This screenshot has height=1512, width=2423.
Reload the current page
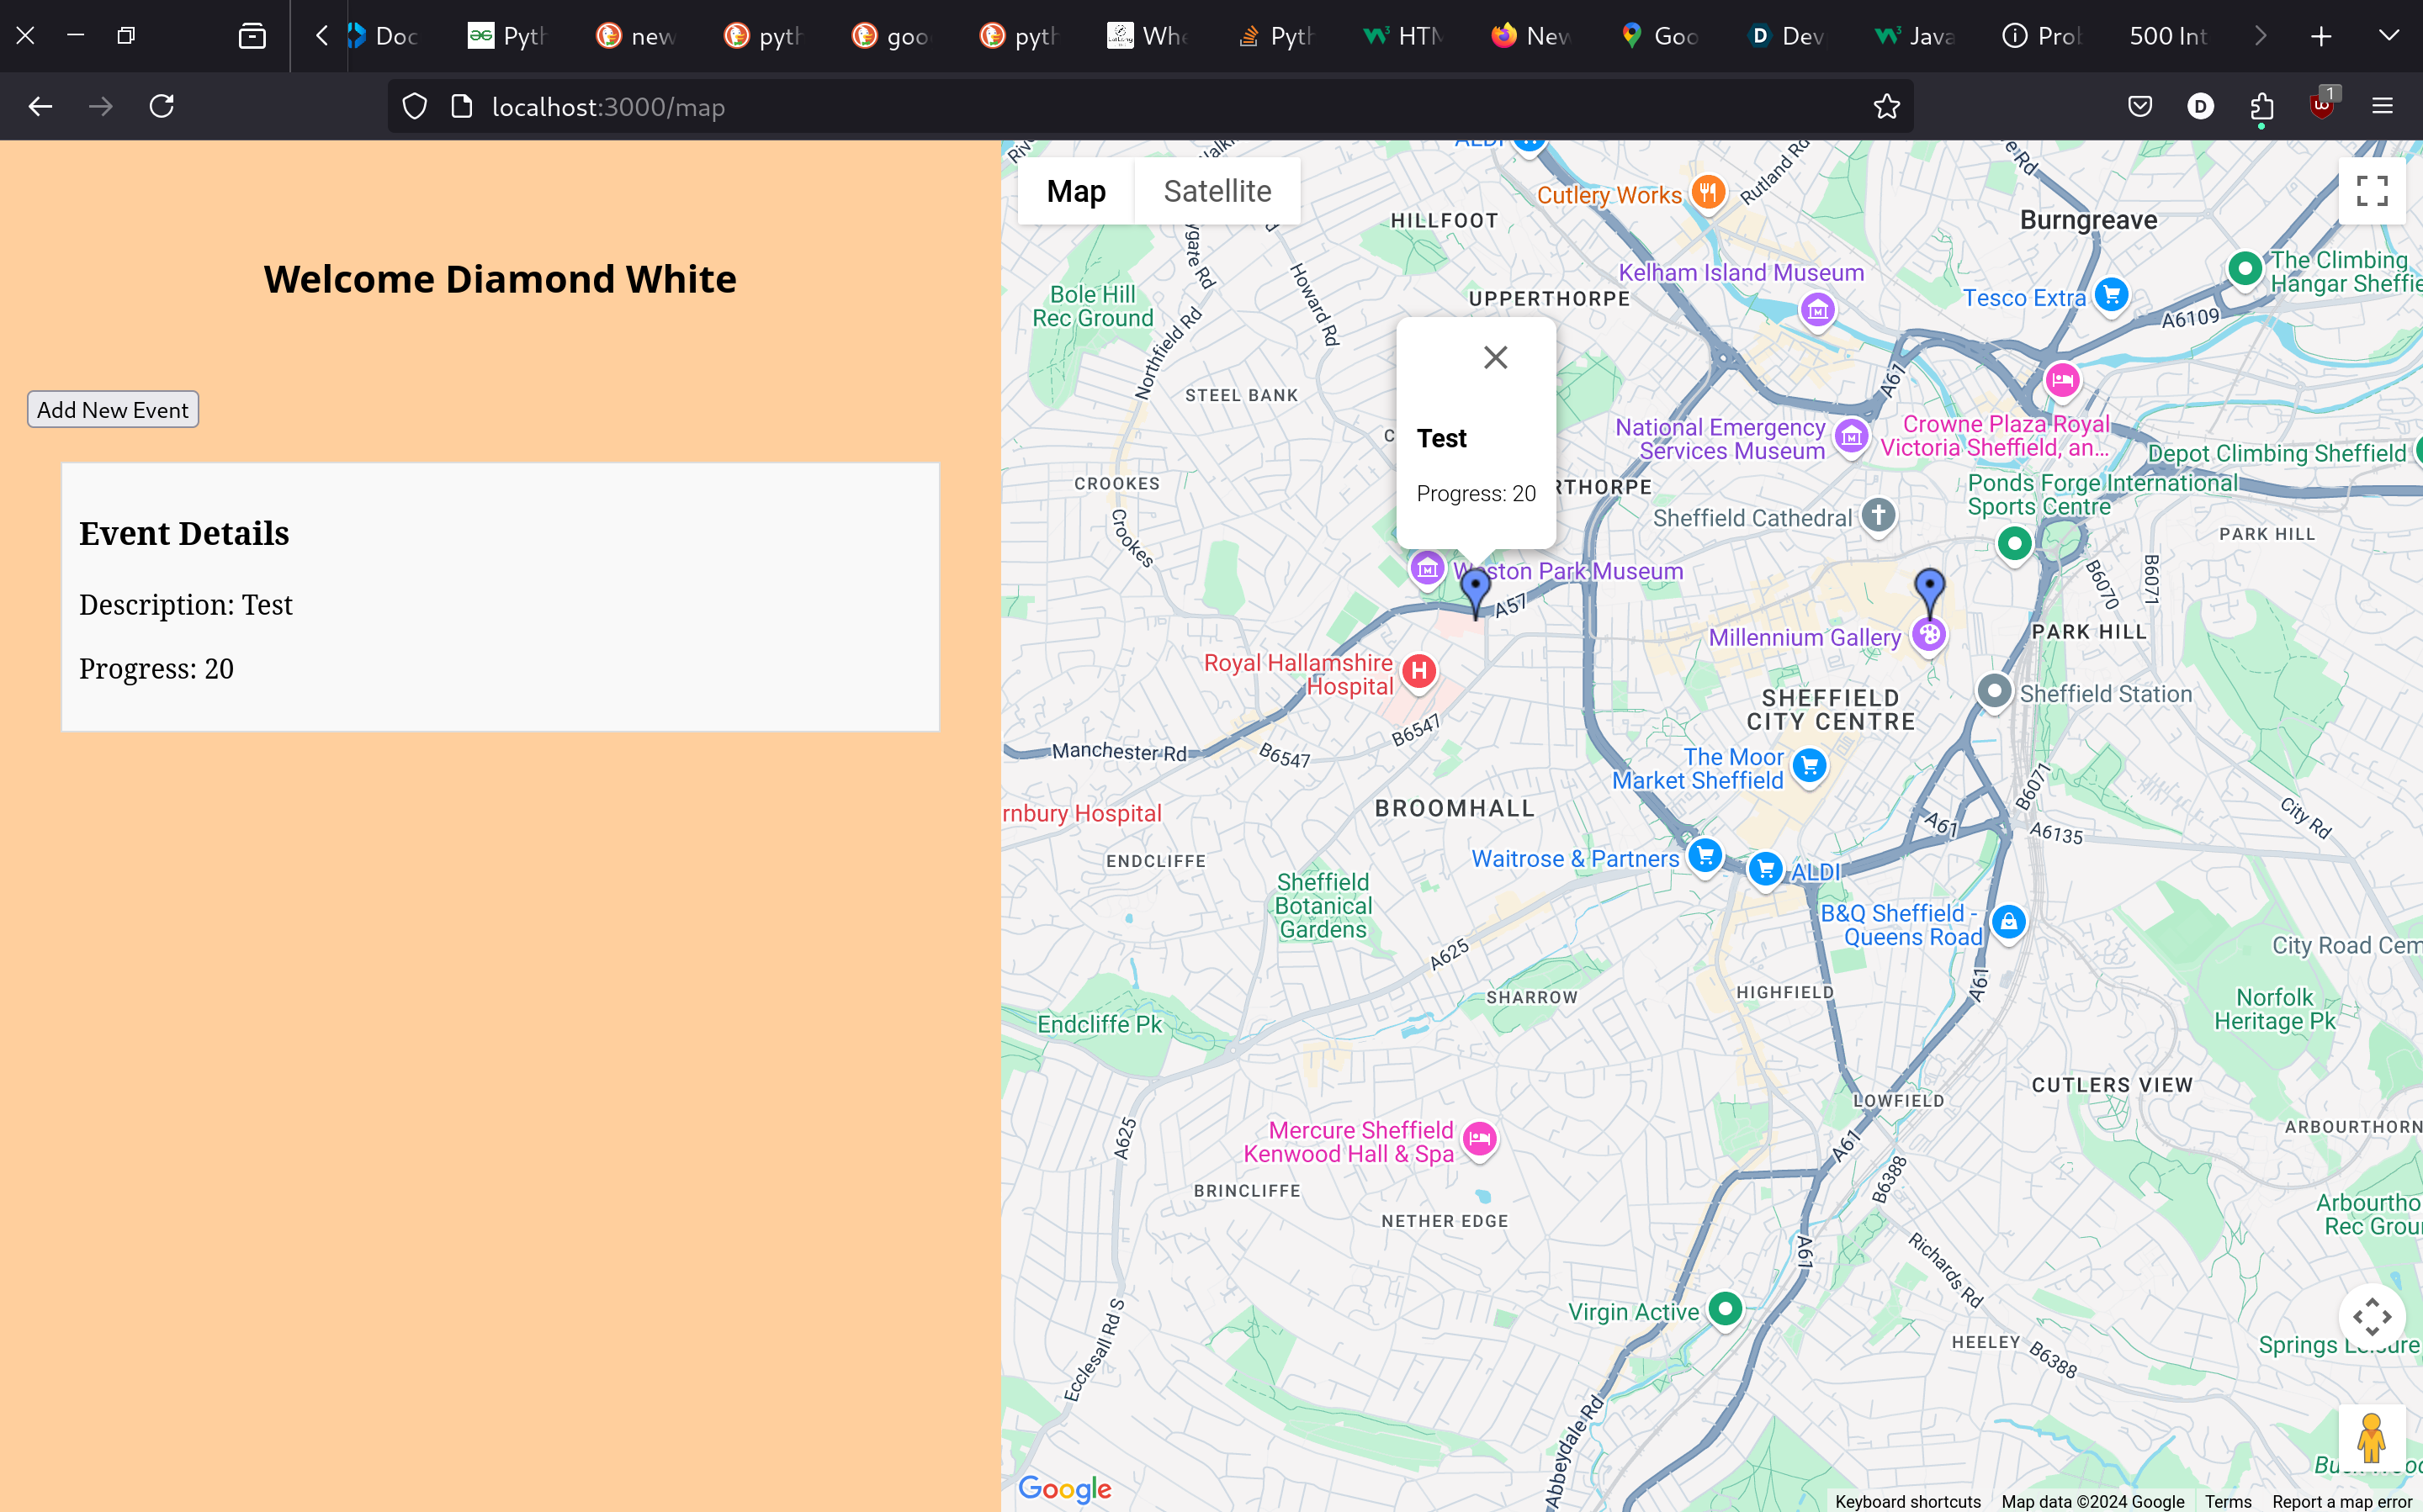(x=161, y=106)
